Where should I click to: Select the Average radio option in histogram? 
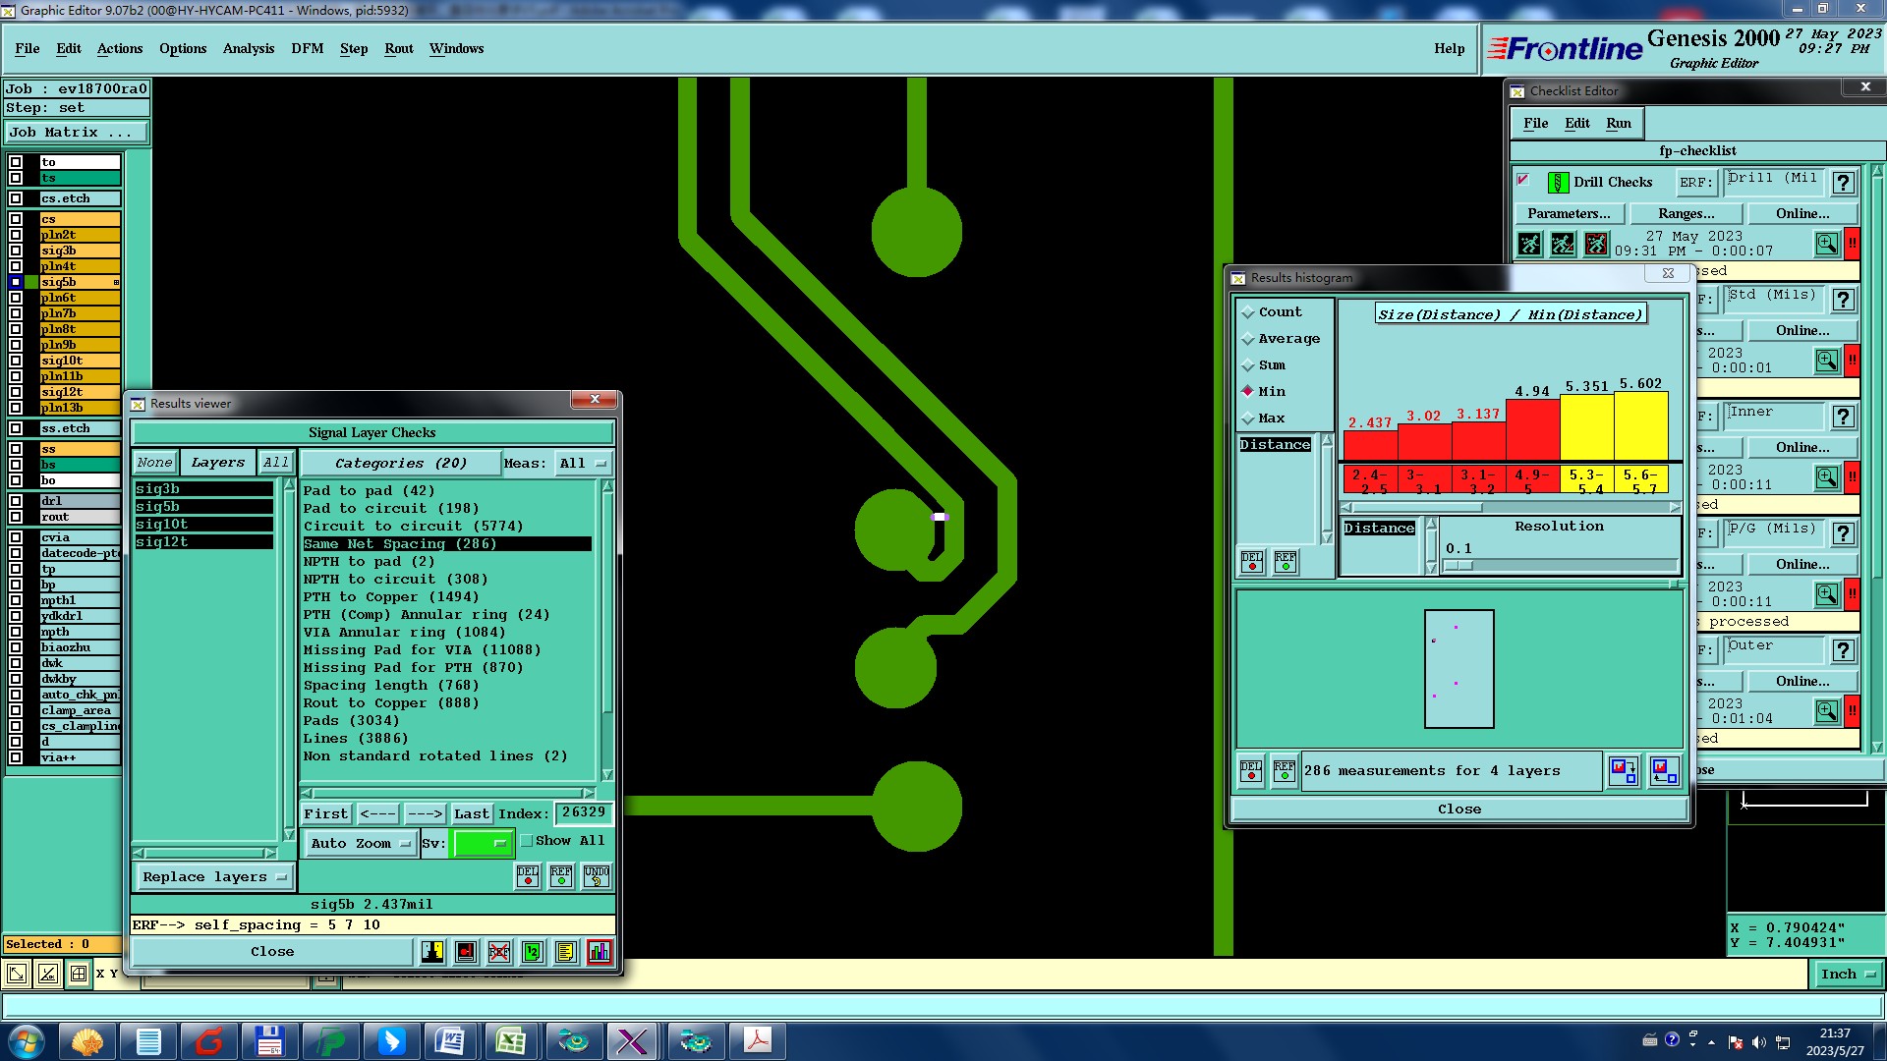(1248, 339)
